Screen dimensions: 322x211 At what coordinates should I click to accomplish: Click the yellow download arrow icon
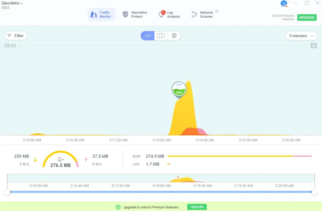tap(35, 160)
